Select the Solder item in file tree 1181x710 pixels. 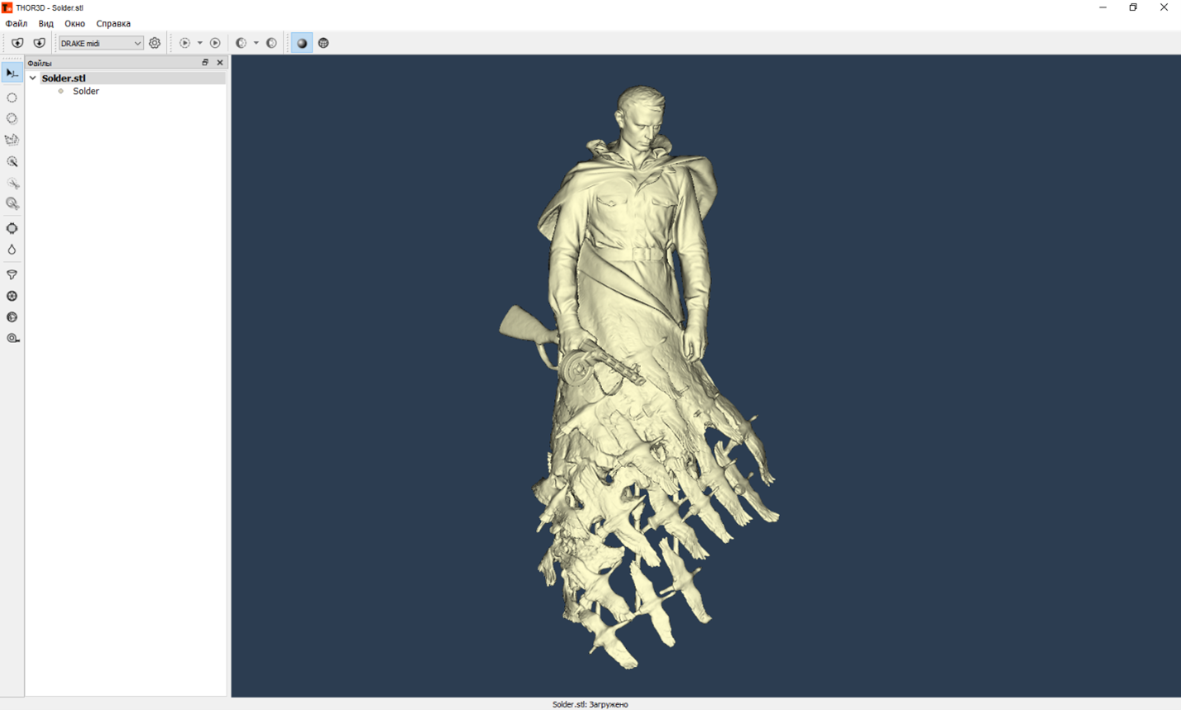(x=85, y=91)
